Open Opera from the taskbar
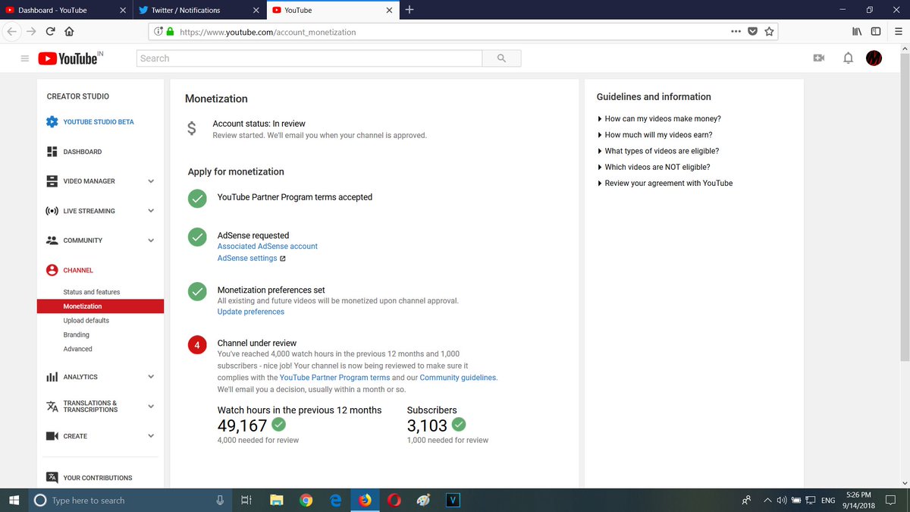Viewport: 910px width, 512px height. [x=394, y=501]
